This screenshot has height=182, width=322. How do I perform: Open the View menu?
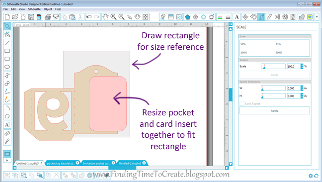click(x=22, y=9)
